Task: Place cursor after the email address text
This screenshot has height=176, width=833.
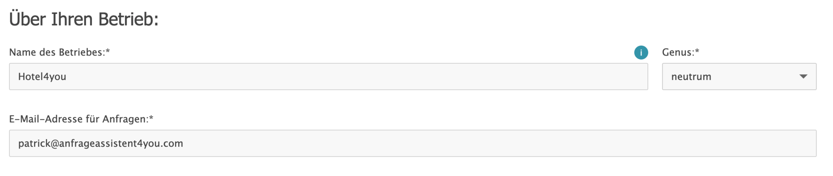Action: 184,143
